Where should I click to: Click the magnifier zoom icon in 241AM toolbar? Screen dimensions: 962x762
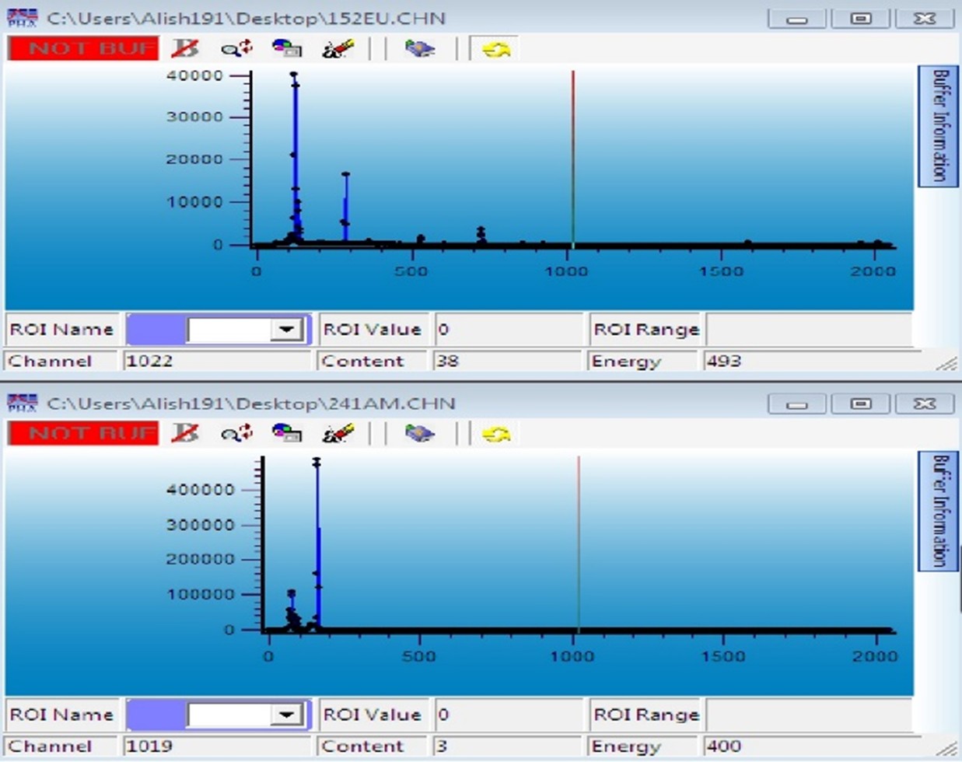tap(236, 433)
